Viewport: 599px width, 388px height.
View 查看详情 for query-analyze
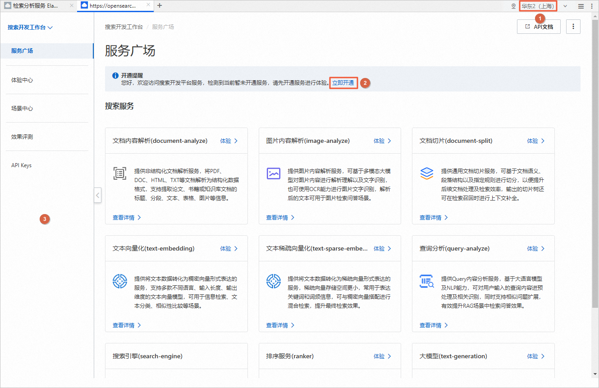(x=434, y=325)
